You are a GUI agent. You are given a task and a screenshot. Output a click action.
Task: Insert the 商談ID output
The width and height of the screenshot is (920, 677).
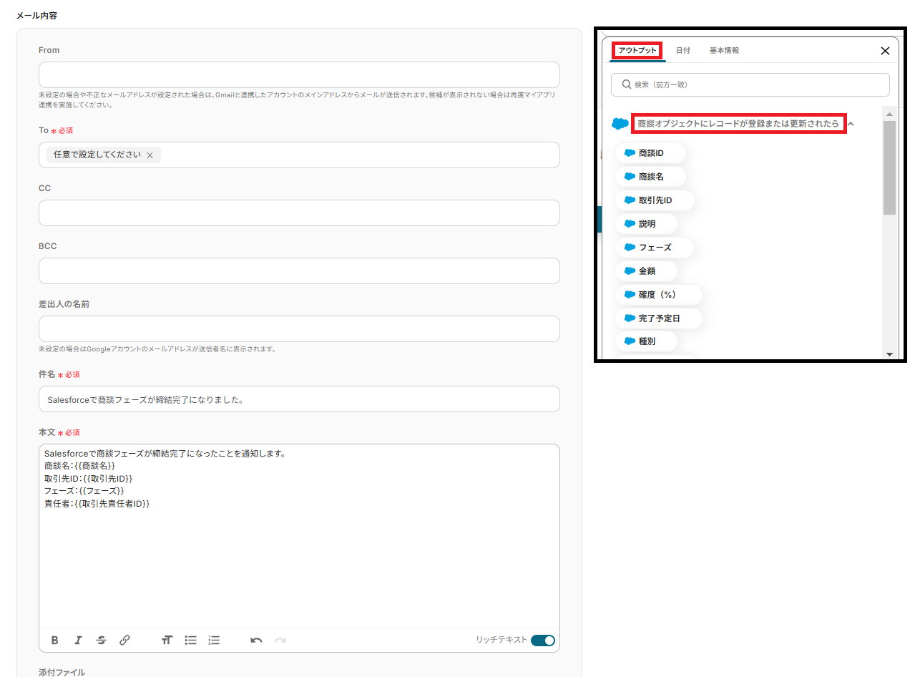650,153
